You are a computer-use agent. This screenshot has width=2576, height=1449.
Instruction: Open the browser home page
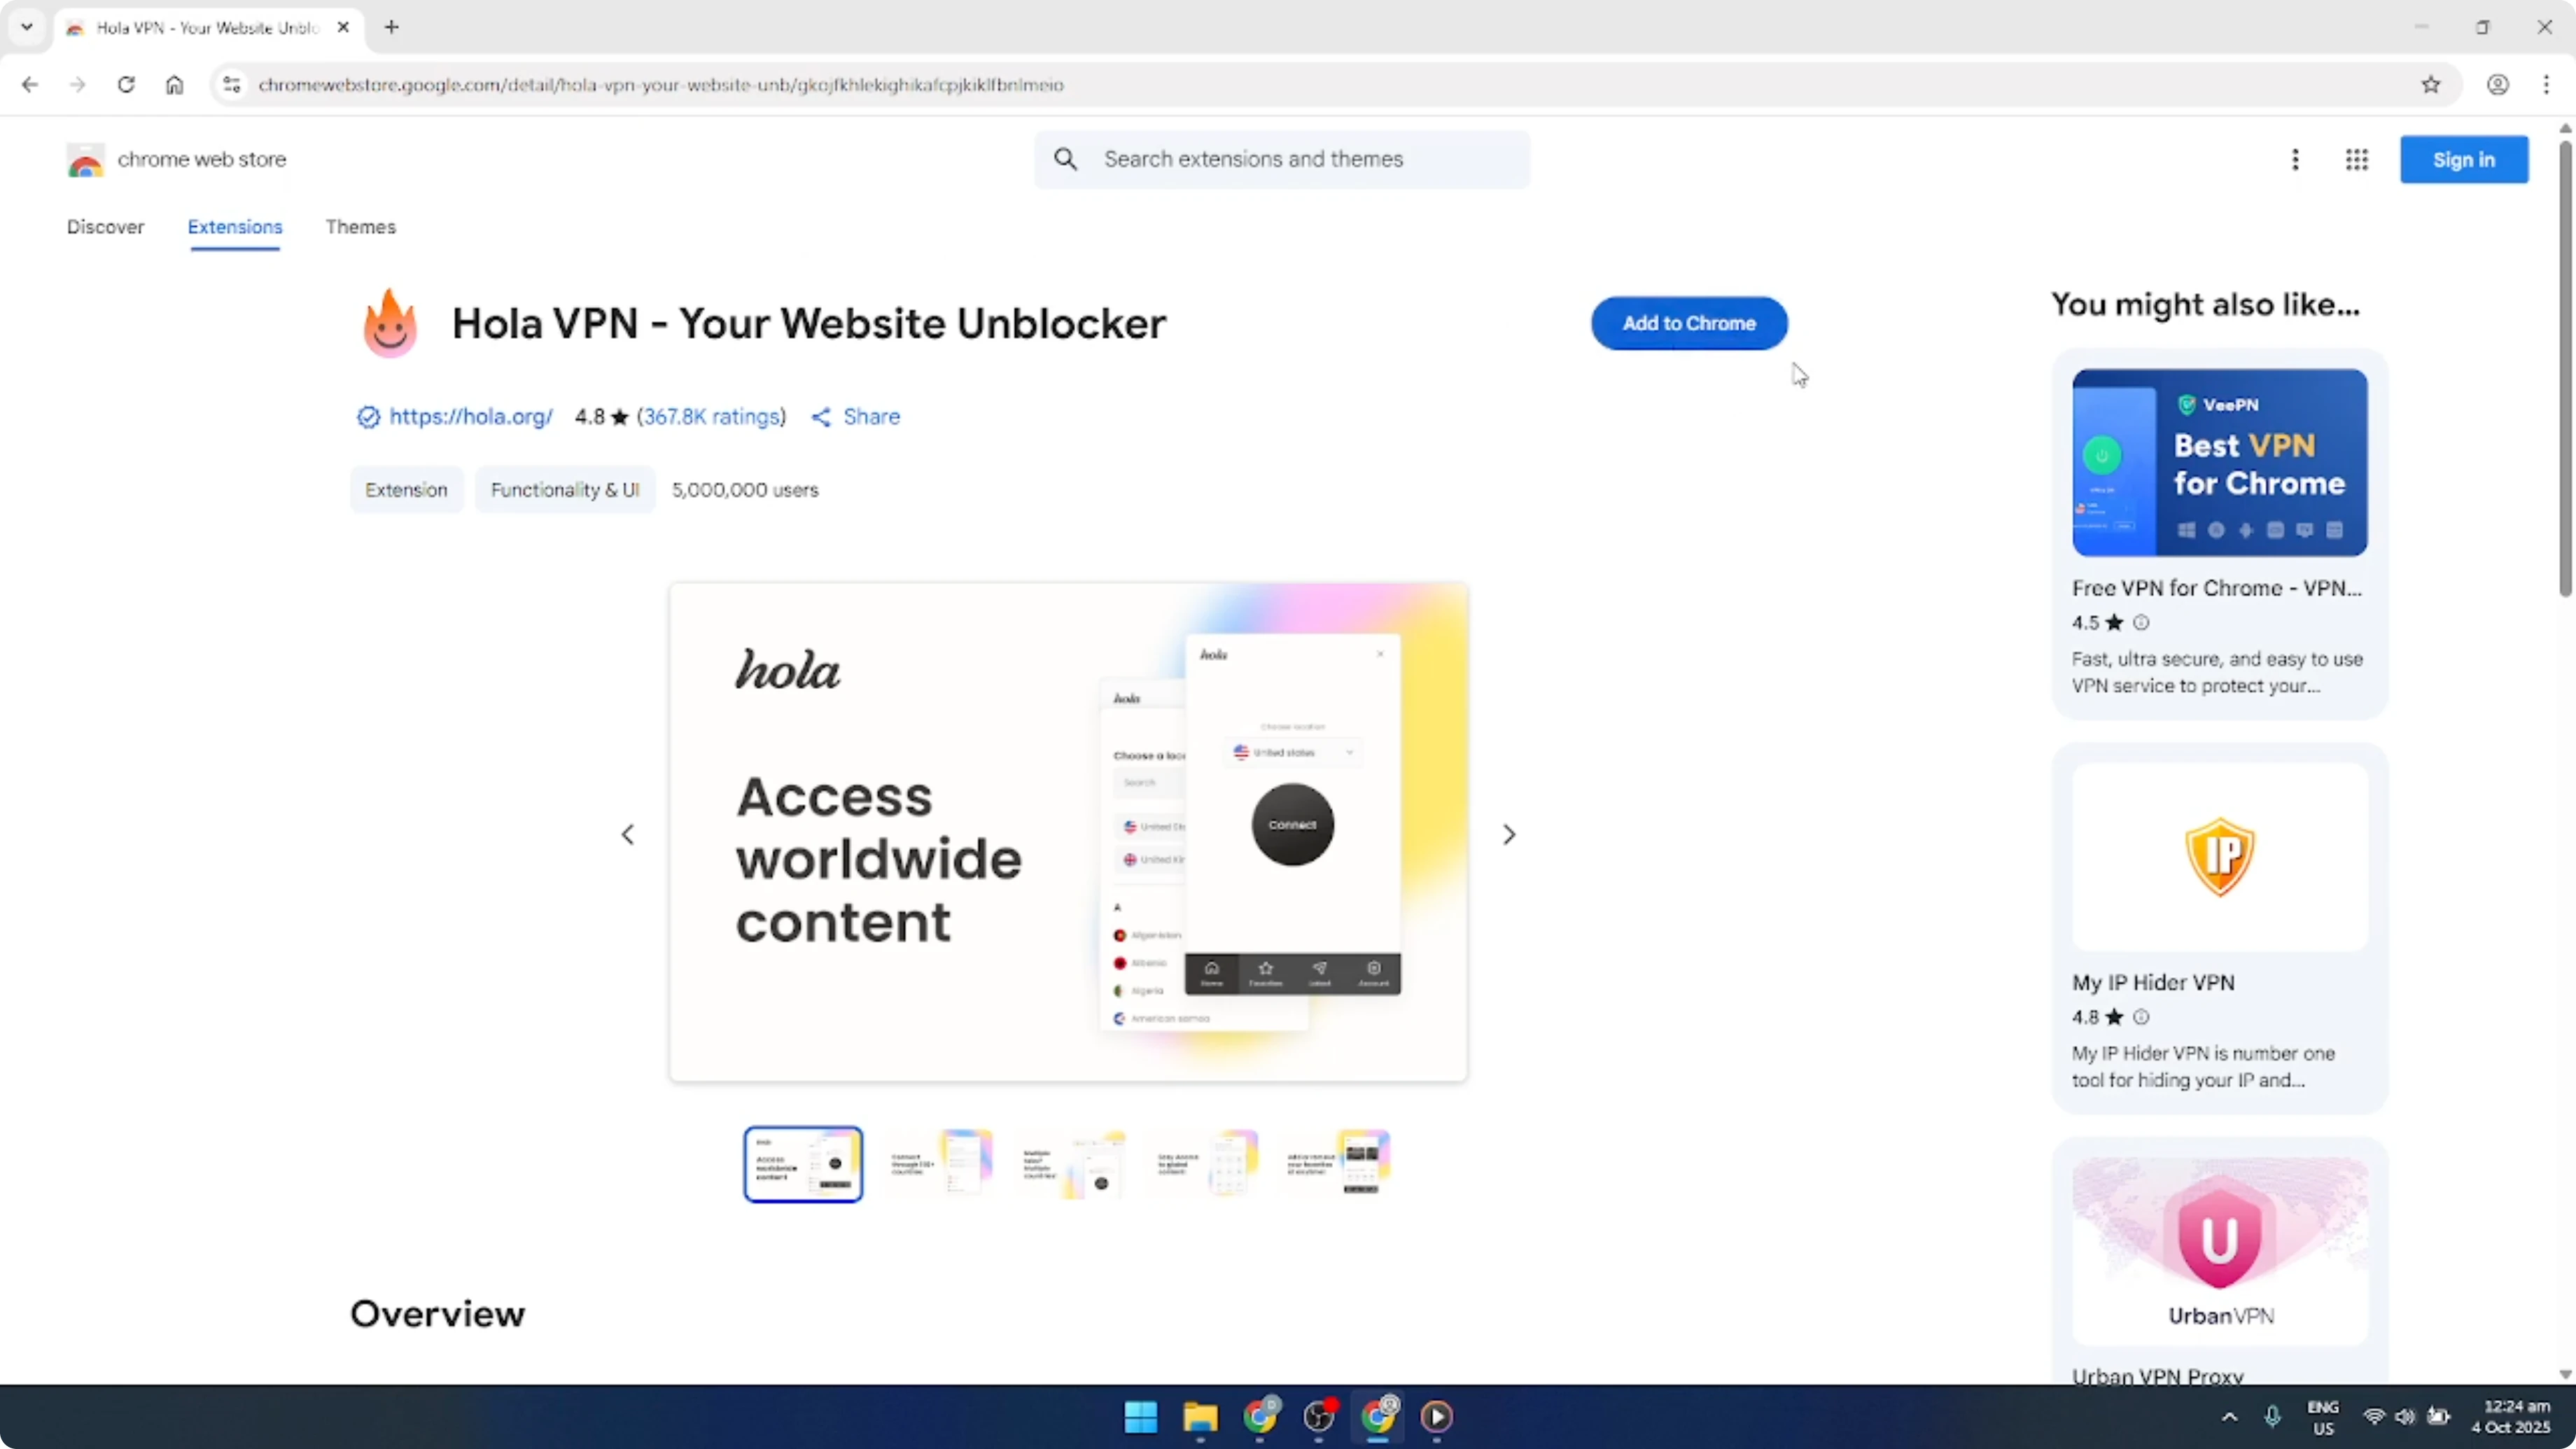tap(174, 85)
